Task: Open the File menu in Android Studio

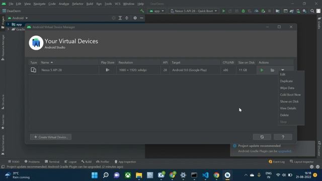Action: pos(11,4)
